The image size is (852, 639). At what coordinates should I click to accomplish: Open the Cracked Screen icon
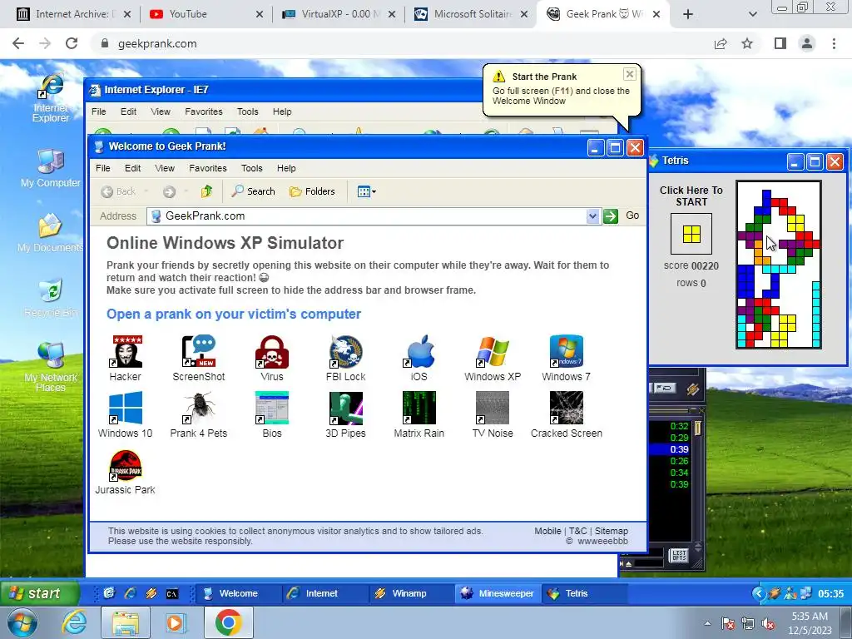[x=566, y=414]
